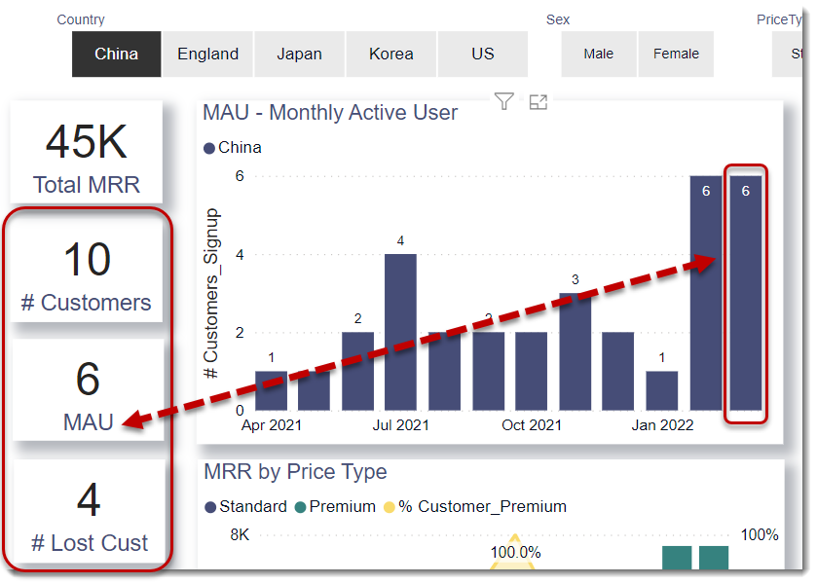The image size is (817, 584).
Task: Open focus mode icon above MAU chart
Action: [x=538, y=102]
